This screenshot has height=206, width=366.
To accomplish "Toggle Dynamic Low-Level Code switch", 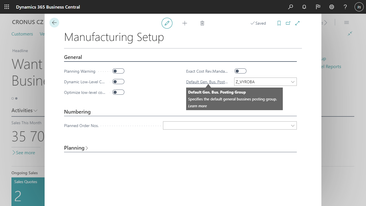I will (x=118, y=82).
